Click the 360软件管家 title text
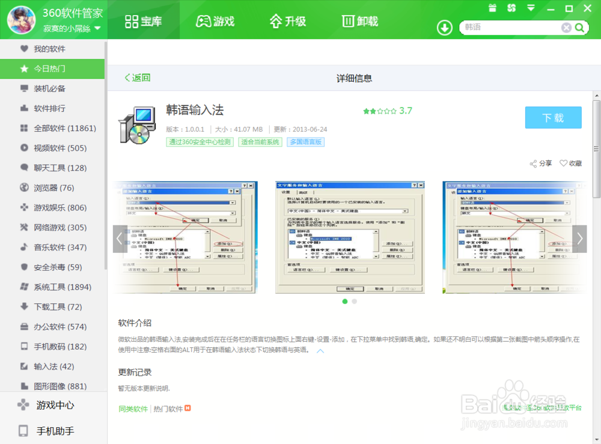 pos(73,13)
